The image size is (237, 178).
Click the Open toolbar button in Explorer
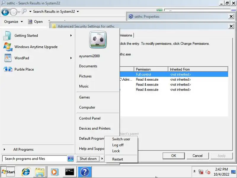[x=35, y=22]
